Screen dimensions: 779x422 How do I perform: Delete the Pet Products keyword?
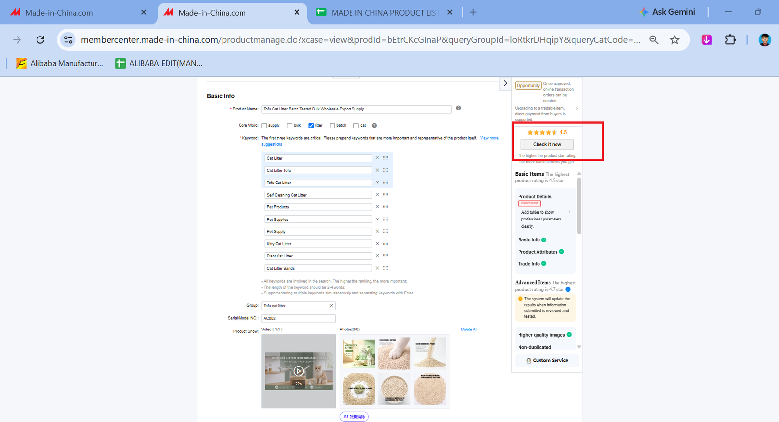coord(377,207)
